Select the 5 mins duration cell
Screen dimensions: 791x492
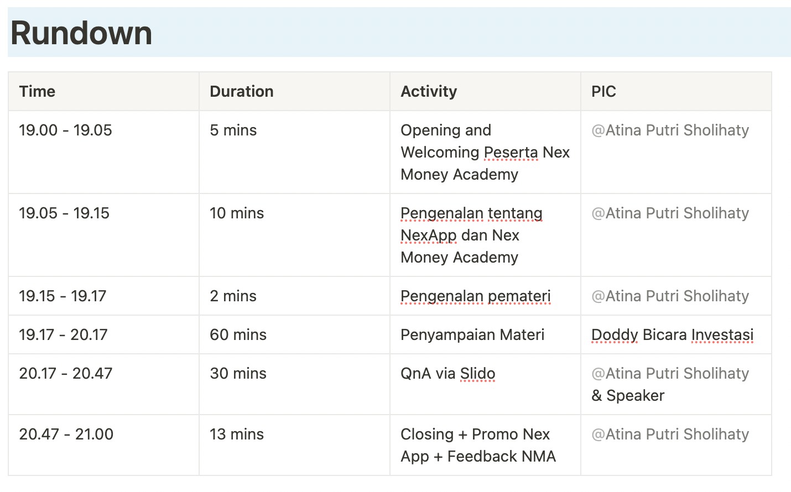[x=233, y=130]
